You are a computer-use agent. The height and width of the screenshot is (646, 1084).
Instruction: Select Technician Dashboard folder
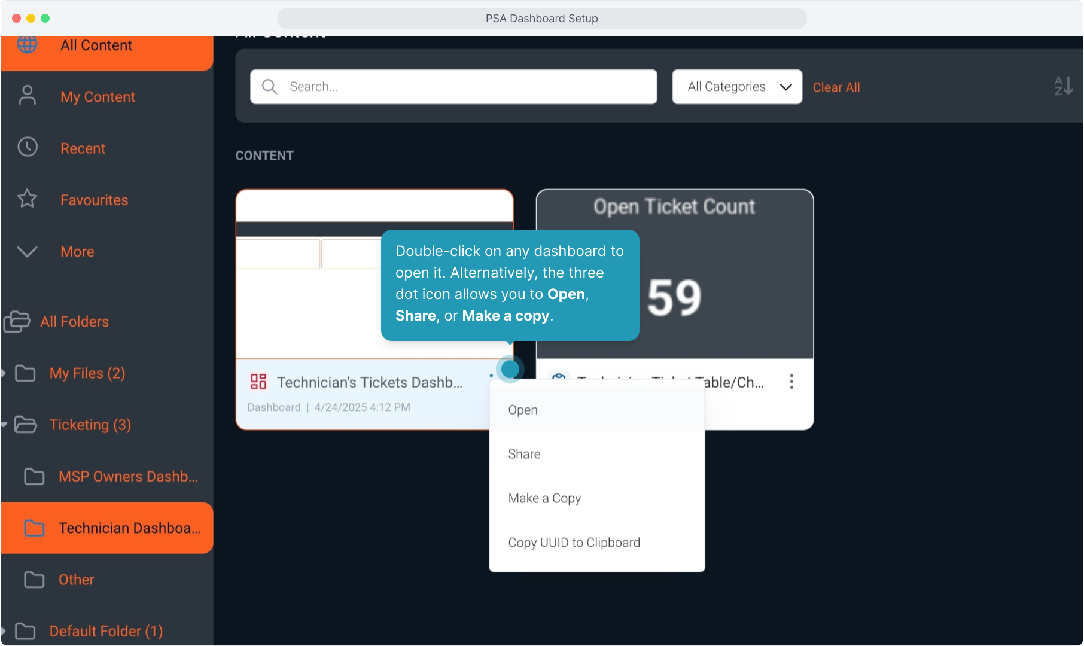pyautogui.click(x=130, y=528)
